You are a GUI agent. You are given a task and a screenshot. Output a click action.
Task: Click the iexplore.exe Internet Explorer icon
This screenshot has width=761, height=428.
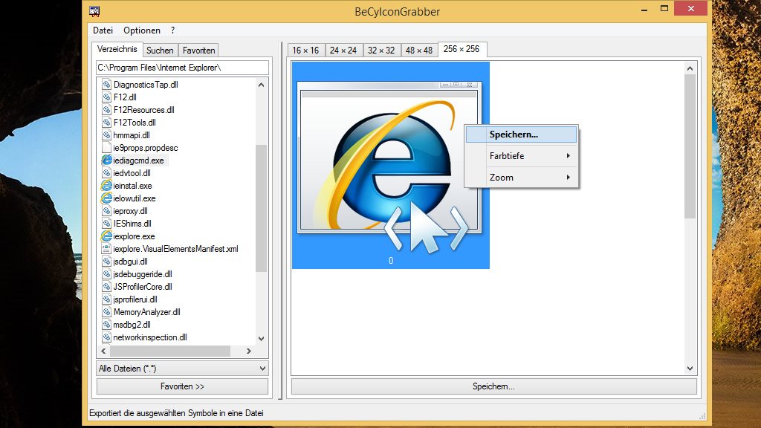(x=107, y=236)
